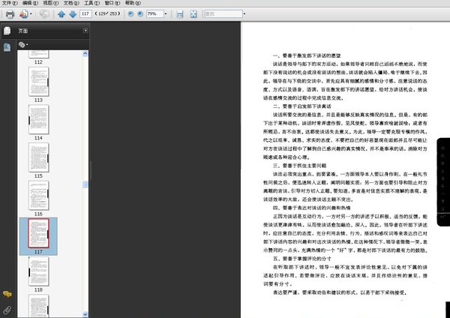Click the heading 一、要善于激发部下讲话的愿望

tap(307, 55)
